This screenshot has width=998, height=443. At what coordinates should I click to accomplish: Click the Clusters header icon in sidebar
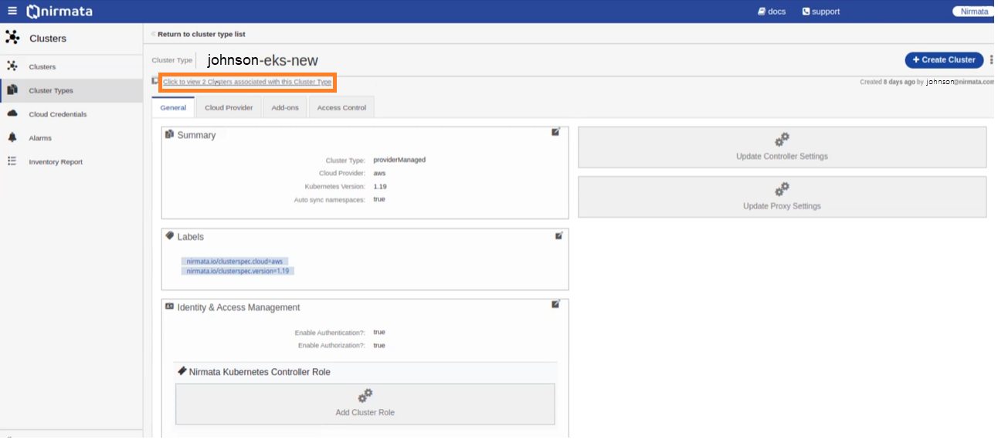pos(12,37)
